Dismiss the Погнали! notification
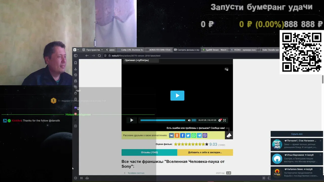This screenshot has width=324, height=182. pyautogui.click(x=320, y=141)
